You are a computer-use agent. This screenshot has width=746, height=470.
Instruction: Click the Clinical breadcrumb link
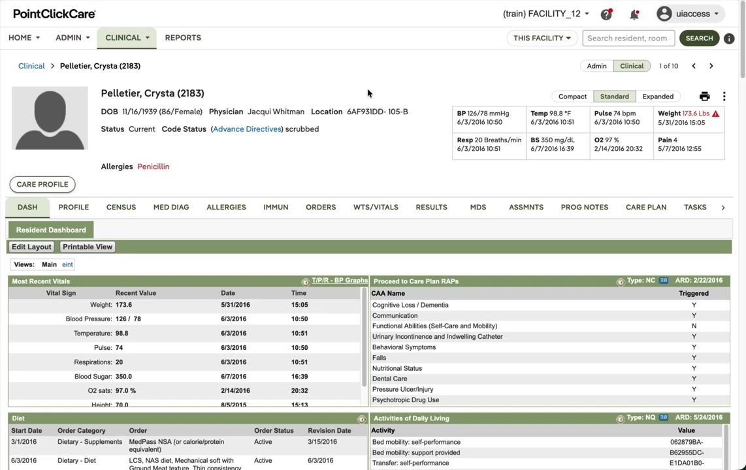31,66
